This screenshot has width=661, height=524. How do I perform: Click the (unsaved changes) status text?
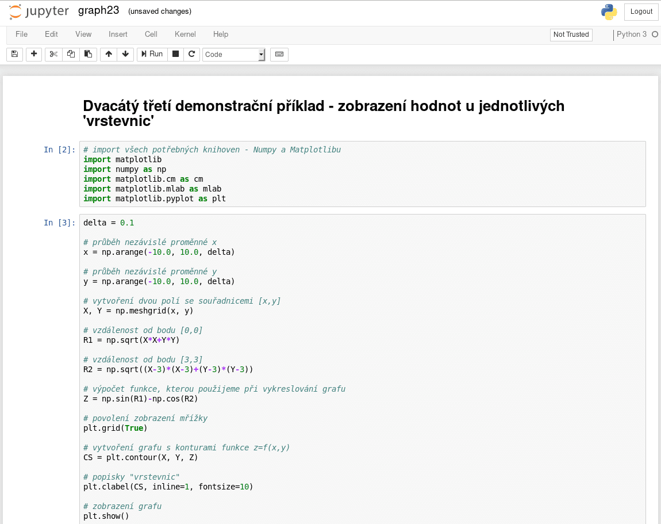(160, 12)
